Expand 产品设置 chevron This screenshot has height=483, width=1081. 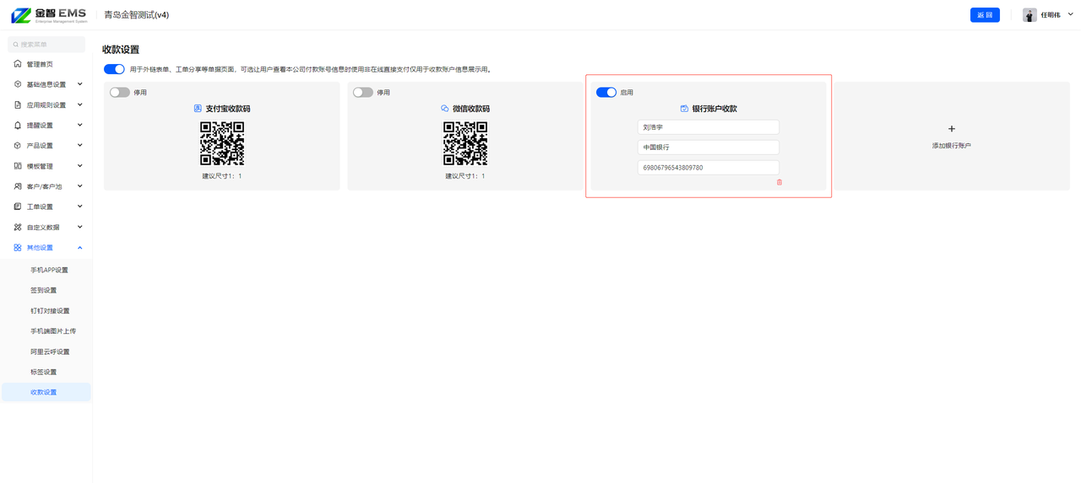[x=80, y=146]
